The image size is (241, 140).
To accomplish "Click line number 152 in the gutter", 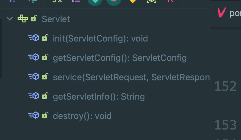I will coord(225,86).
